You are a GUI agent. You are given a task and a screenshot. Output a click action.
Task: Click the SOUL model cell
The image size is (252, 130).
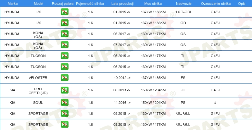coord(38,103)
